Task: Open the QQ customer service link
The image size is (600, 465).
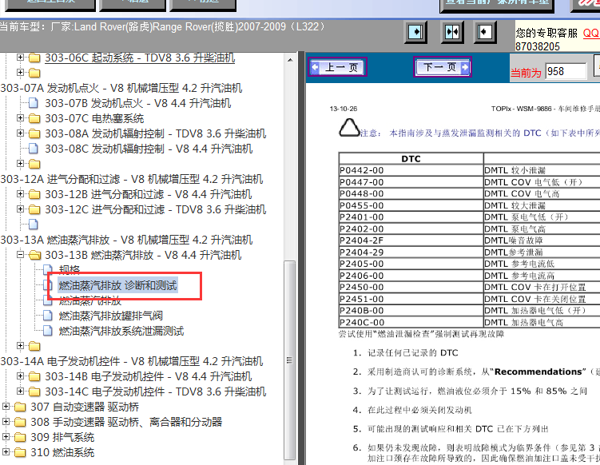Action: pyautogui.click(x=591, y=33)
